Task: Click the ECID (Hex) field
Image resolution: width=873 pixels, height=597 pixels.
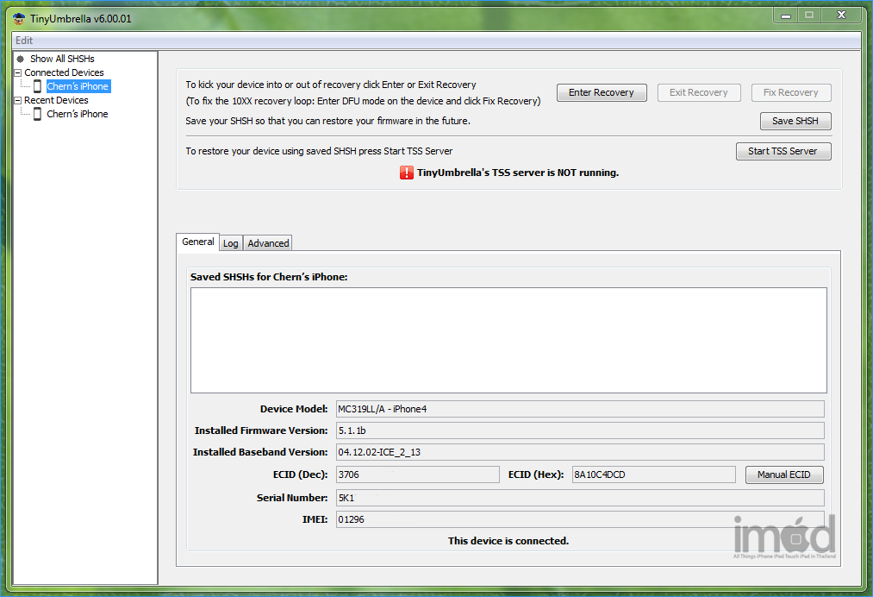Action: coord(653,474)
